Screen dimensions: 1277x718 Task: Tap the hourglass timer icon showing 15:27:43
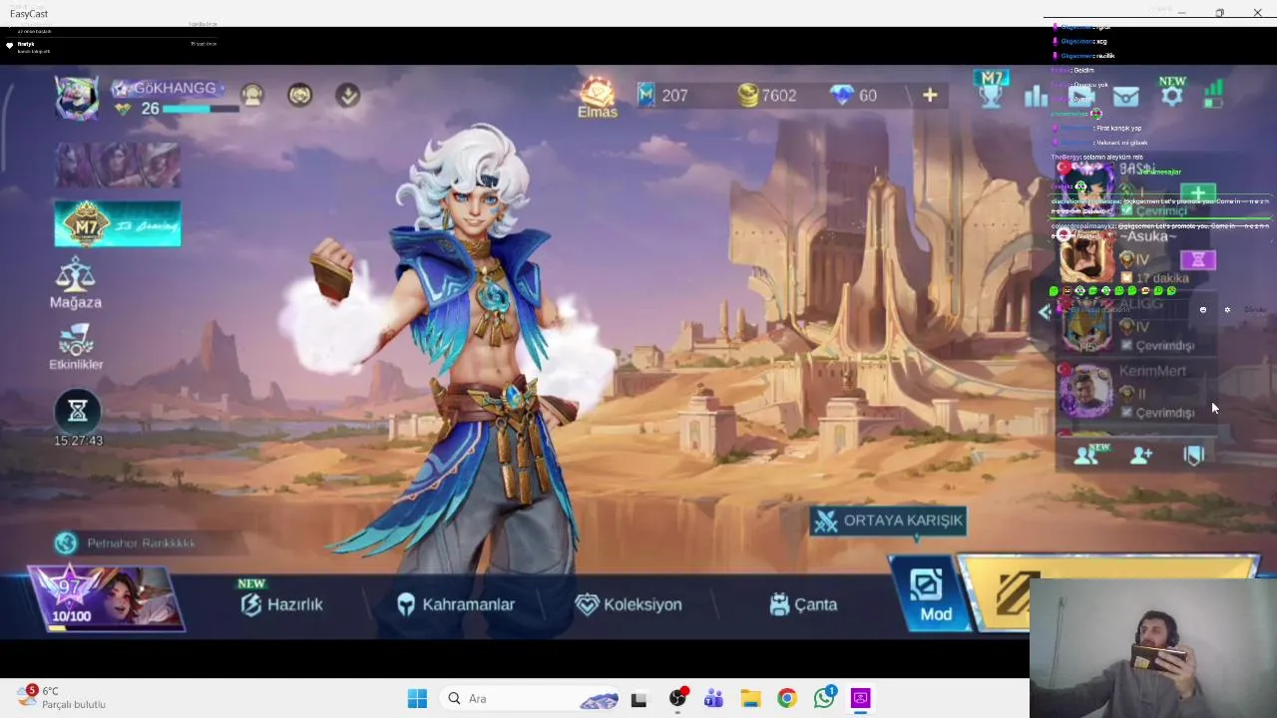click(x=78, y=410)
